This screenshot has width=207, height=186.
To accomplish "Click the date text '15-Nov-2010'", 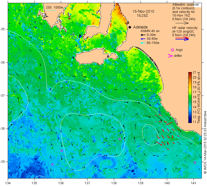I will [143, 11].
